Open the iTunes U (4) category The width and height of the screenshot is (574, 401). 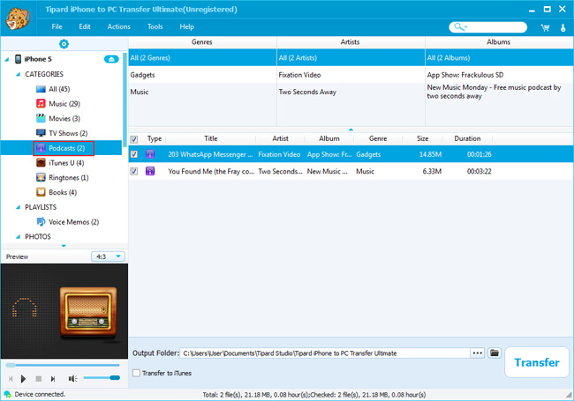(60, 163)
